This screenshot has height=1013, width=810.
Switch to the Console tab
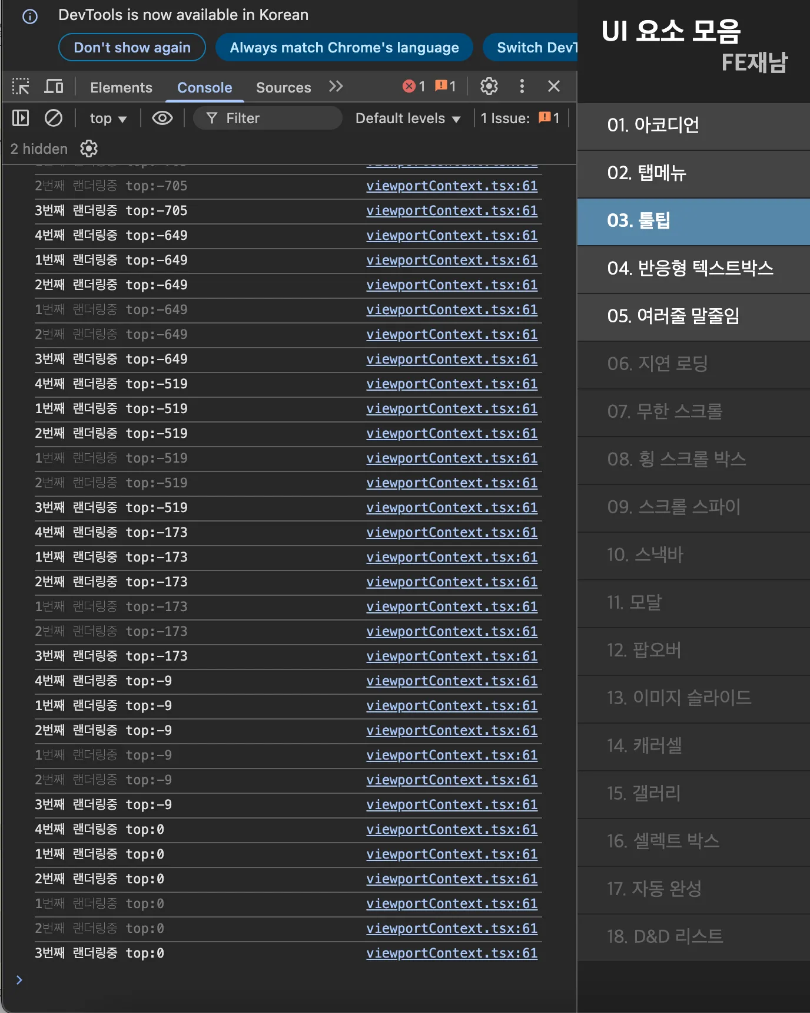coord(205,87)
